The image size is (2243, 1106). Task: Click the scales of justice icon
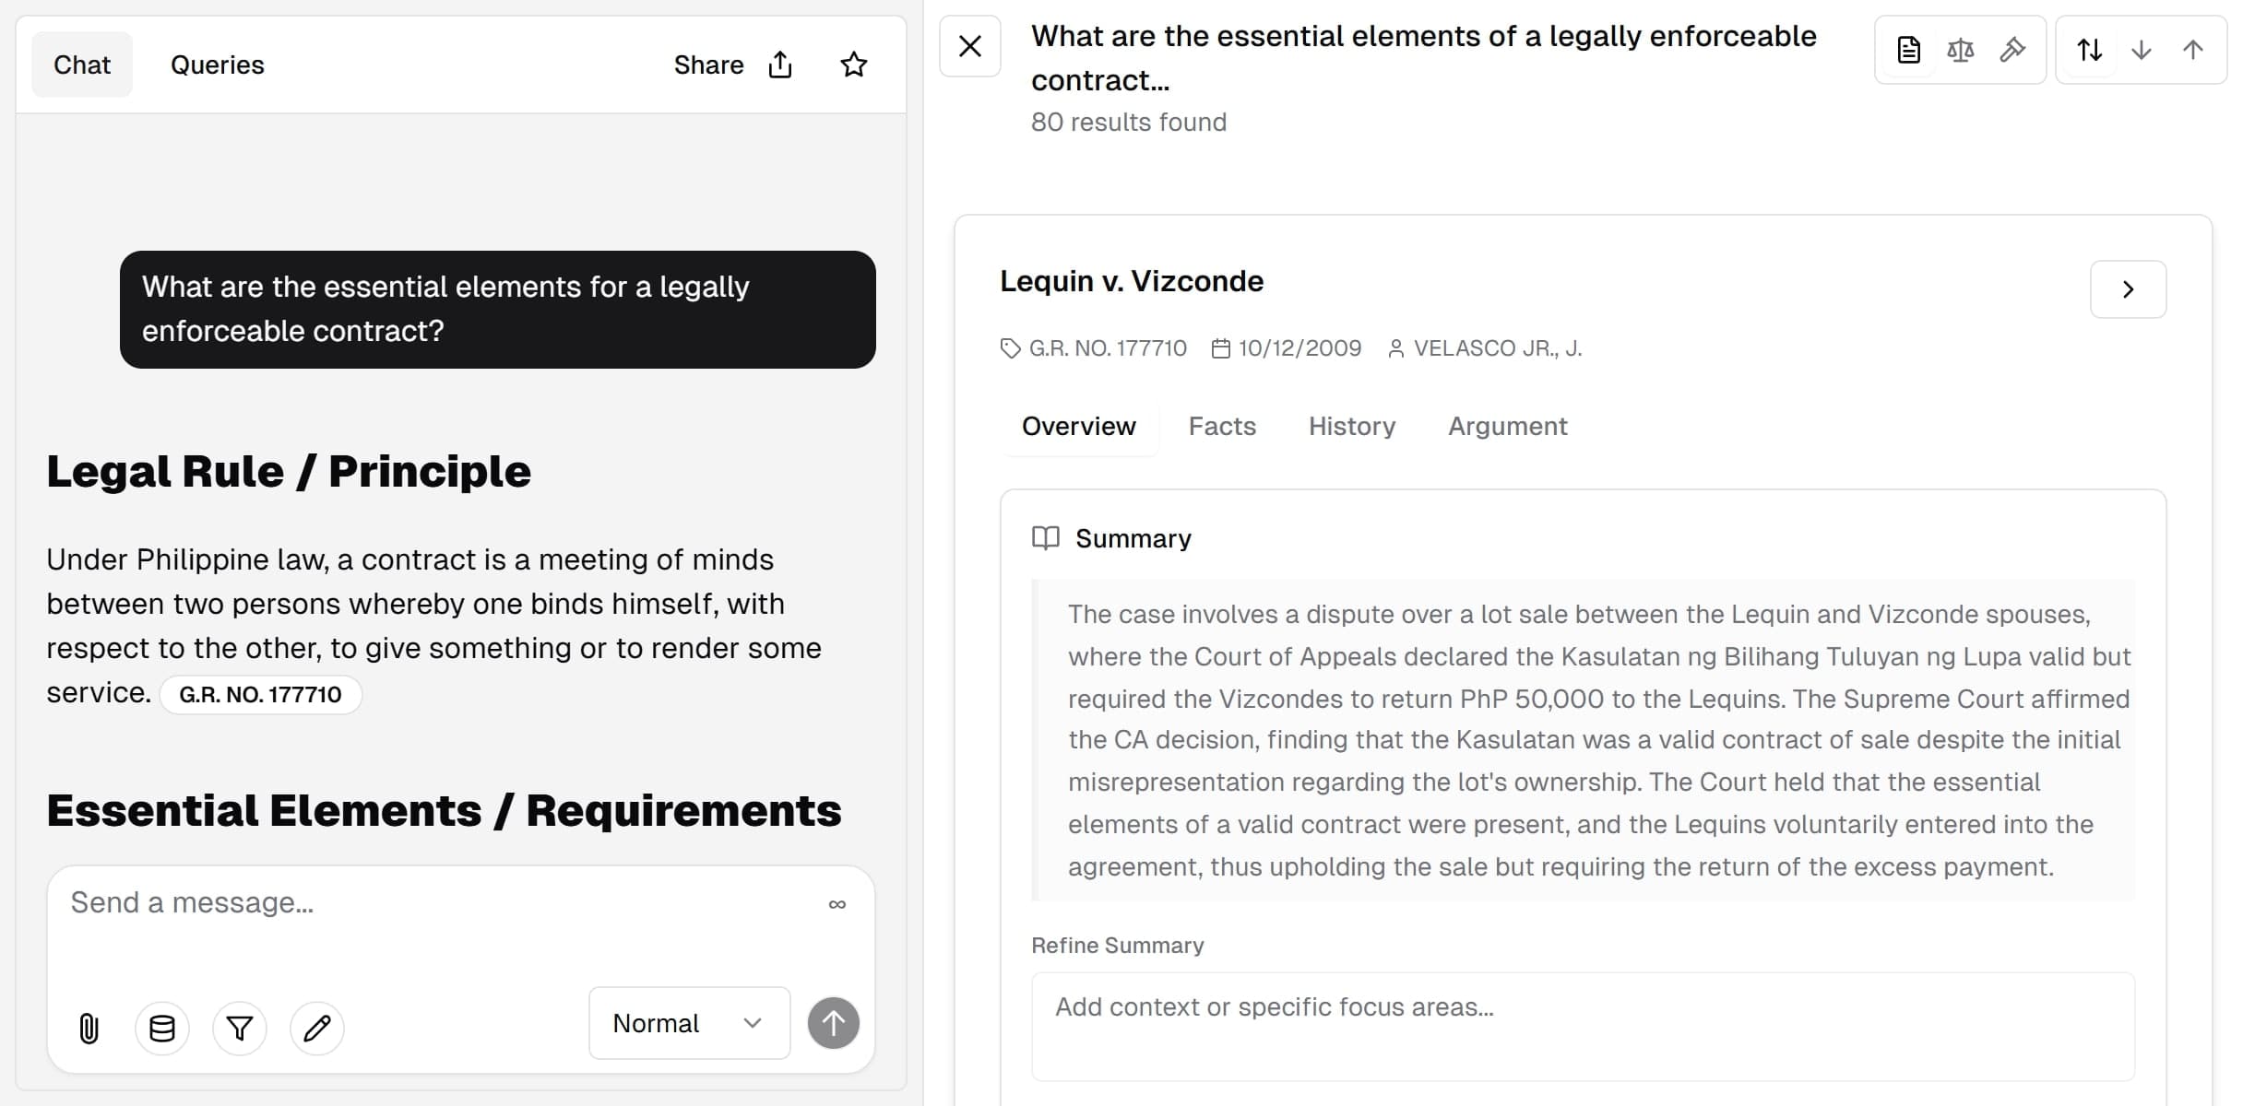(x=1960, y=50)
